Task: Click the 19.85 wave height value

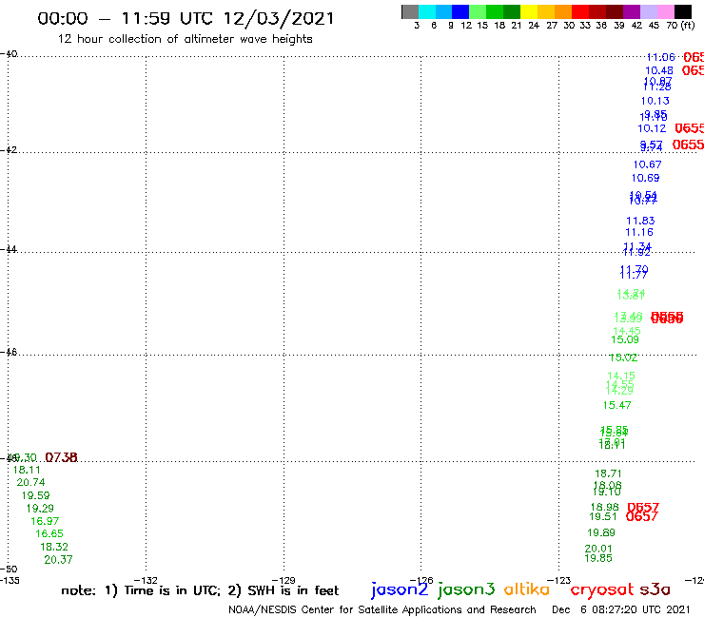Action: coord(598,558)
